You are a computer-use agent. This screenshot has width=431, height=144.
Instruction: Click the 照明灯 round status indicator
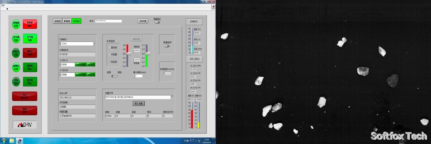[x=16, y=53]
